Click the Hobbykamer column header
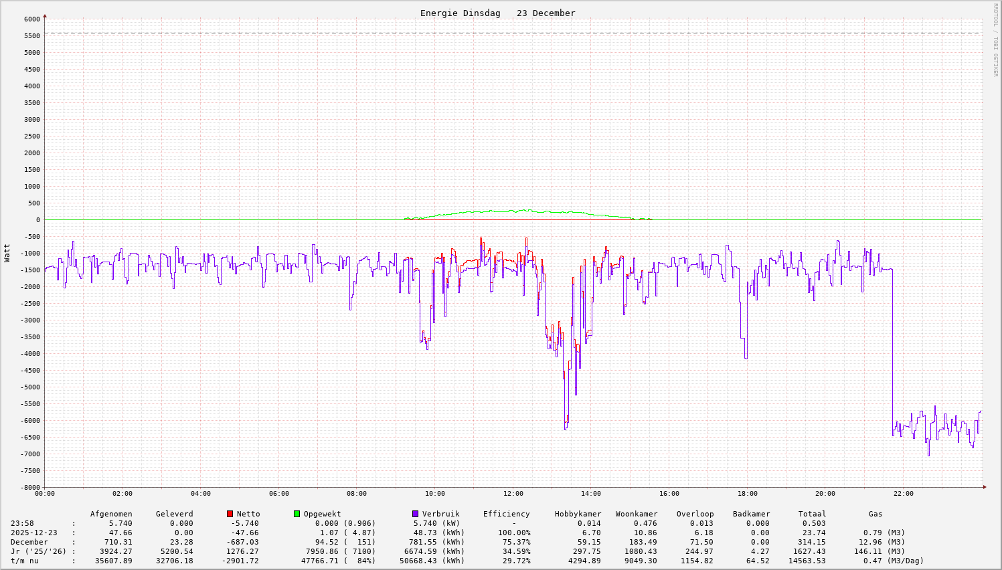Image resolution: width=1002 pixels, height=570 pixels. 578,514
